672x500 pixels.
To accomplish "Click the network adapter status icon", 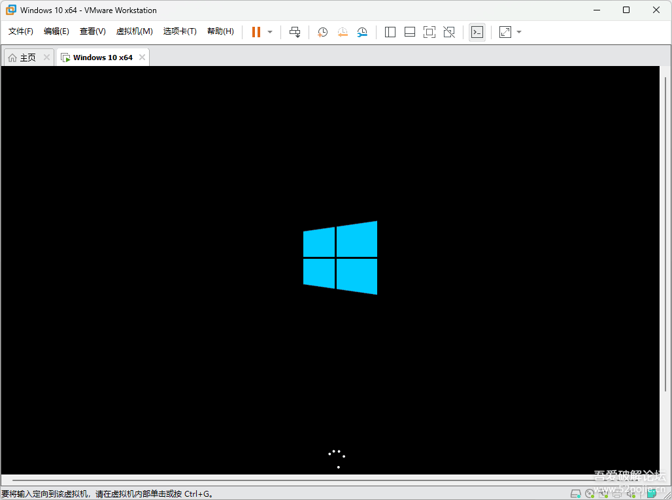I will [x=603, y=493].
